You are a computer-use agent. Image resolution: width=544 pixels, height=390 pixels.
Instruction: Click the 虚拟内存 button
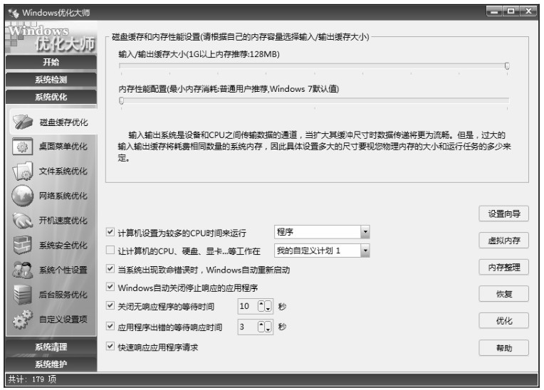pyautogui.click(x=503, y=241)
